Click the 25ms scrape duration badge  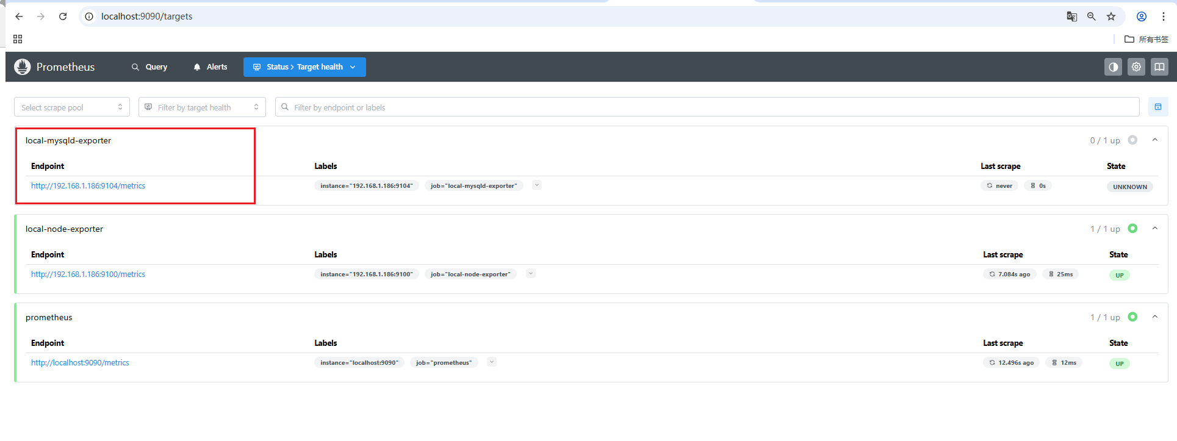1060,274
